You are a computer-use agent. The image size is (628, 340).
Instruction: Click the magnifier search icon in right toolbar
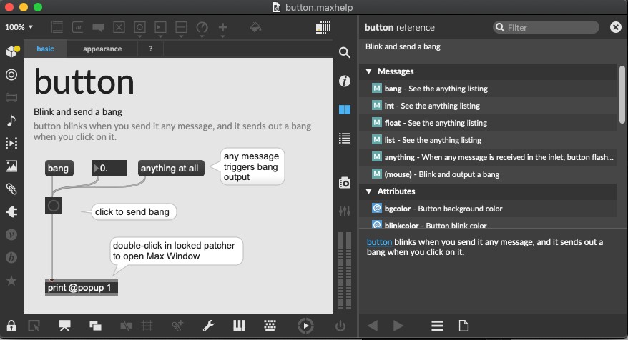[x=345, y=52]
